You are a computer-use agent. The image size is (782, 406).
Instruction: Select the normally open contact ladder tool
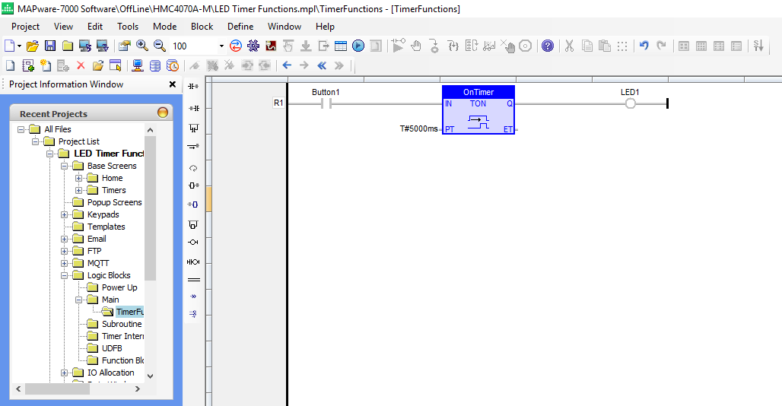pos(193,86)
